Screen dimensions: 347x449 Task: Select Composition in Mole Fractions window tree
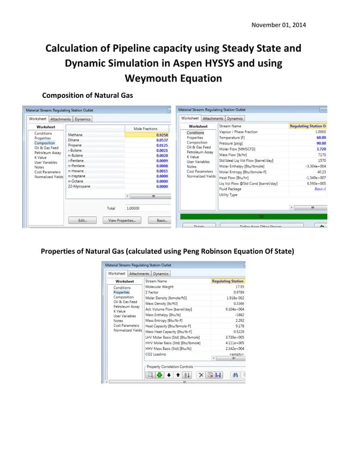coord(45,143)
